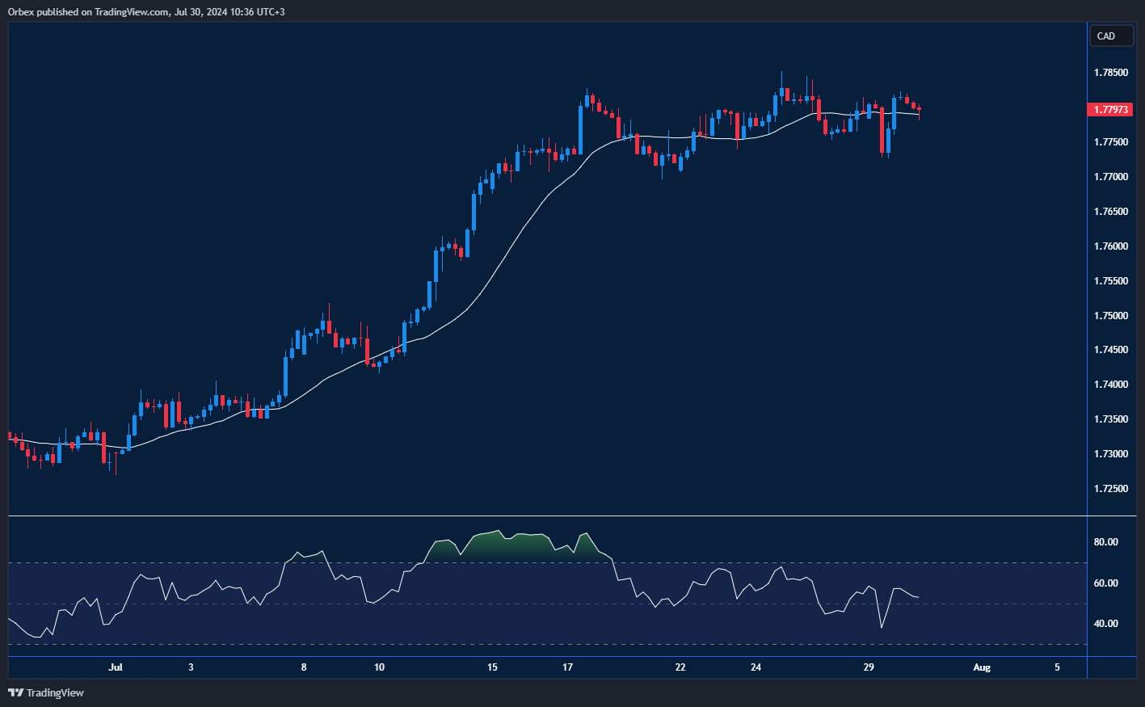Click the 1.72500 price scale label
The height and width of the screenshot is (707, 1145).
coord(1111,489)
